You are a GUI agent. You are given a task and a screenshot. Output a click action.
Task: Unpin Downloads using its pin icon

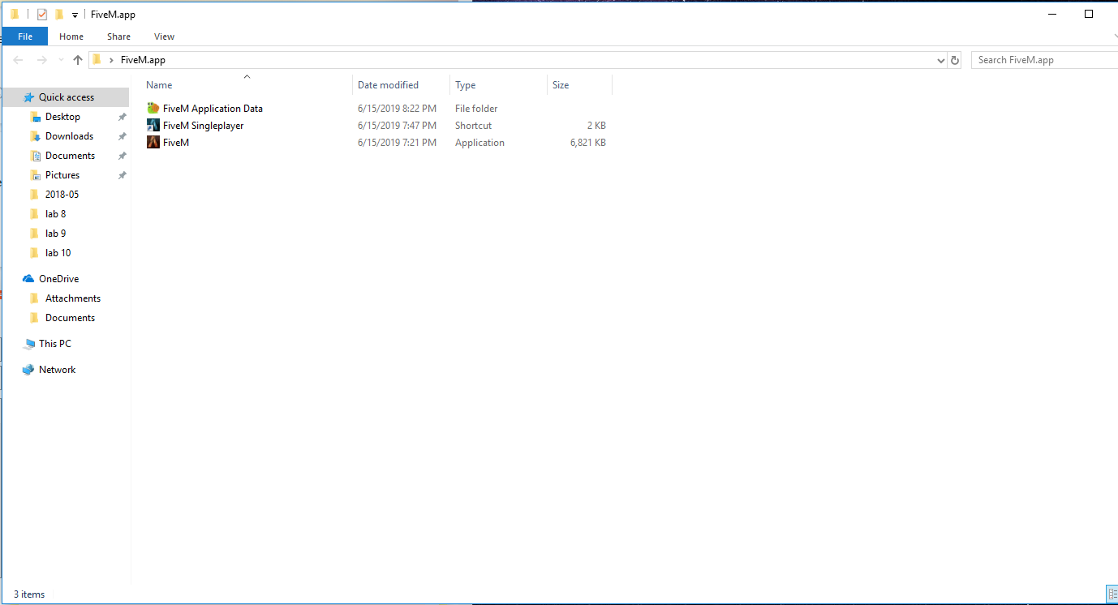123,136
